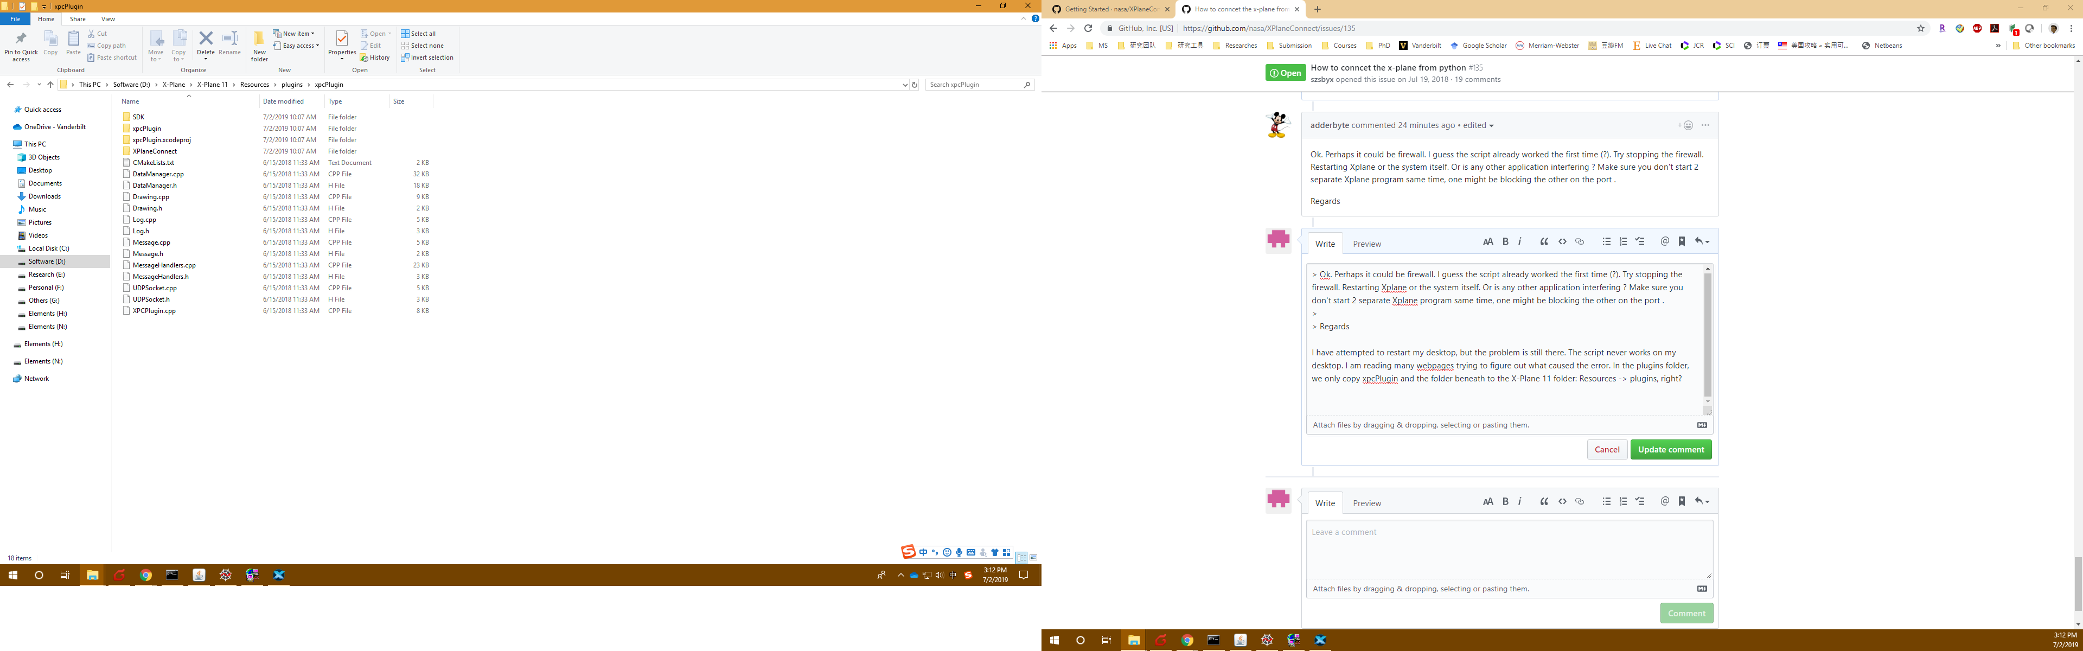The height and width of the screenshot is (651, 2083).
Task: Add a task list in the new comment toolbar
Action: (x=1640, y=501)
